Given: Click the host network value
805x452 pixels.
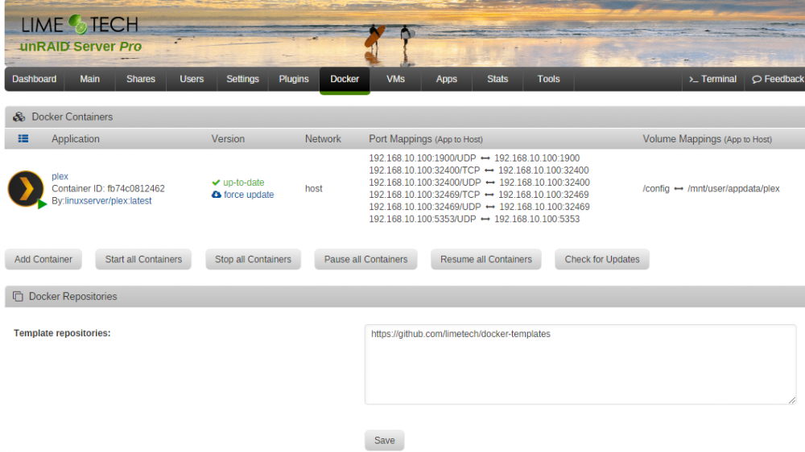Looking at the screenshot, I should (x=314, y=188).
